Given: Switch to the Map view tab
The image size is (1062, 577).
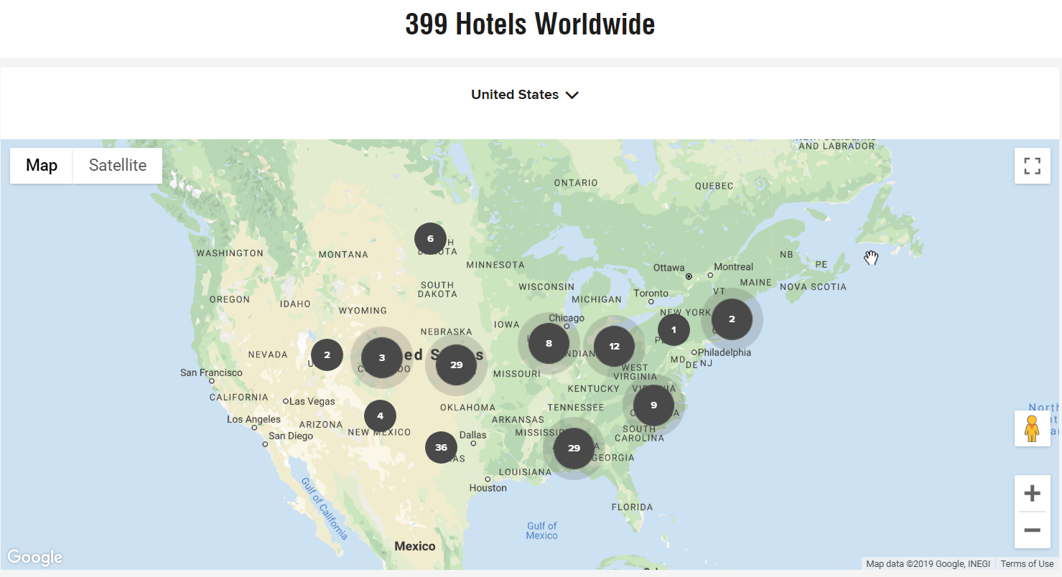Looking at the screenshot, I should [42, 166].
